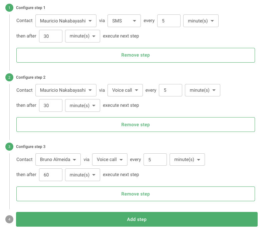Remove step 3 via Remove step button
This screenshot has width=260, height=231.
point(136,194)
